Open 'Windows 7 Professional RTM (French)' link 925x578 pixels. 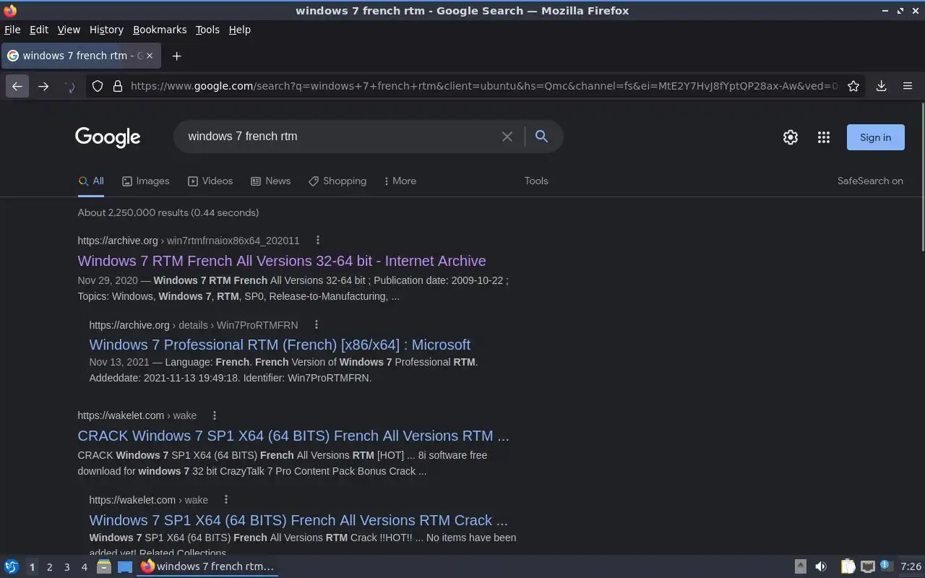pos(280,345)
